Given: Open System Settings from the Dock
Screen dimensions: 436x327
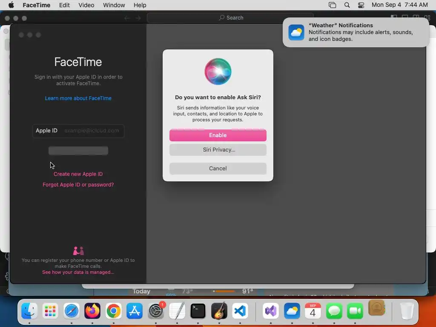Looking at the screenshot, I should (156, 311).
